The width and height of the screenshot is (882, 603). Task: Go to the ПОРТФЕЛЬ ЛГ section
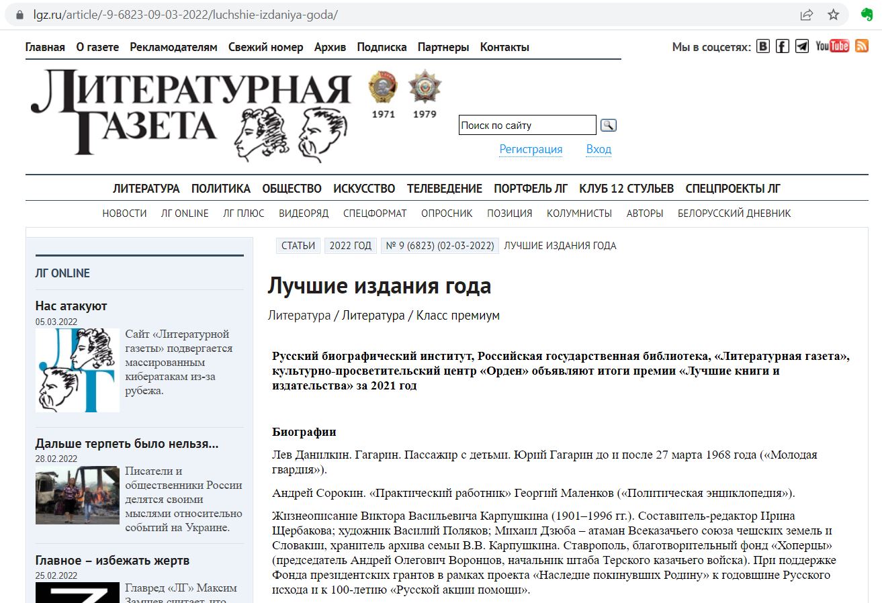point(531,189)
